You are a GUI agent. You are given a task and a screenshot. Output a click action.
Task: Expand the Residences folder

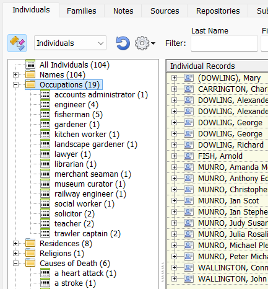15,243
